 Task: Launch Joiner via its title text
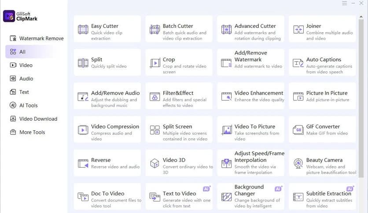pyautogui.click(x=313, y=26)
